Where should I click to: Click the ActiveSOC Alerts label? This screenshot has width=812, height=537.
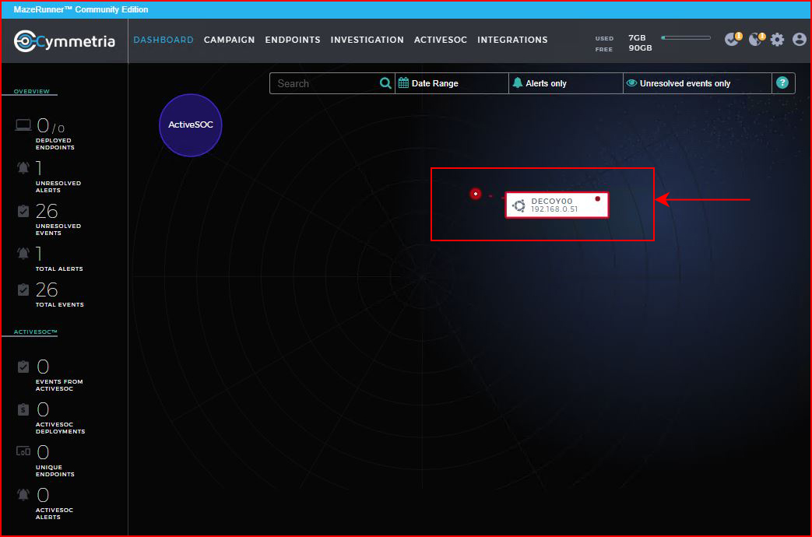coord(54,514)
